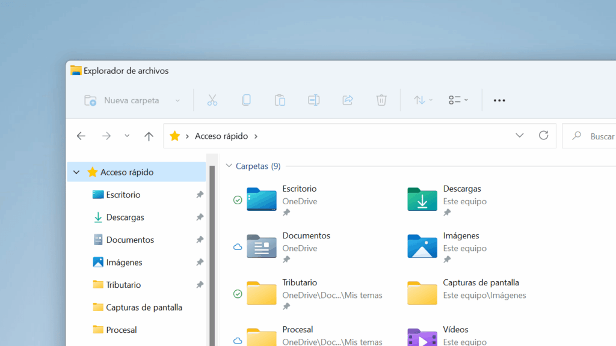
Task: Click the cloud status icon next to Documentos
Action: [238, 247]
